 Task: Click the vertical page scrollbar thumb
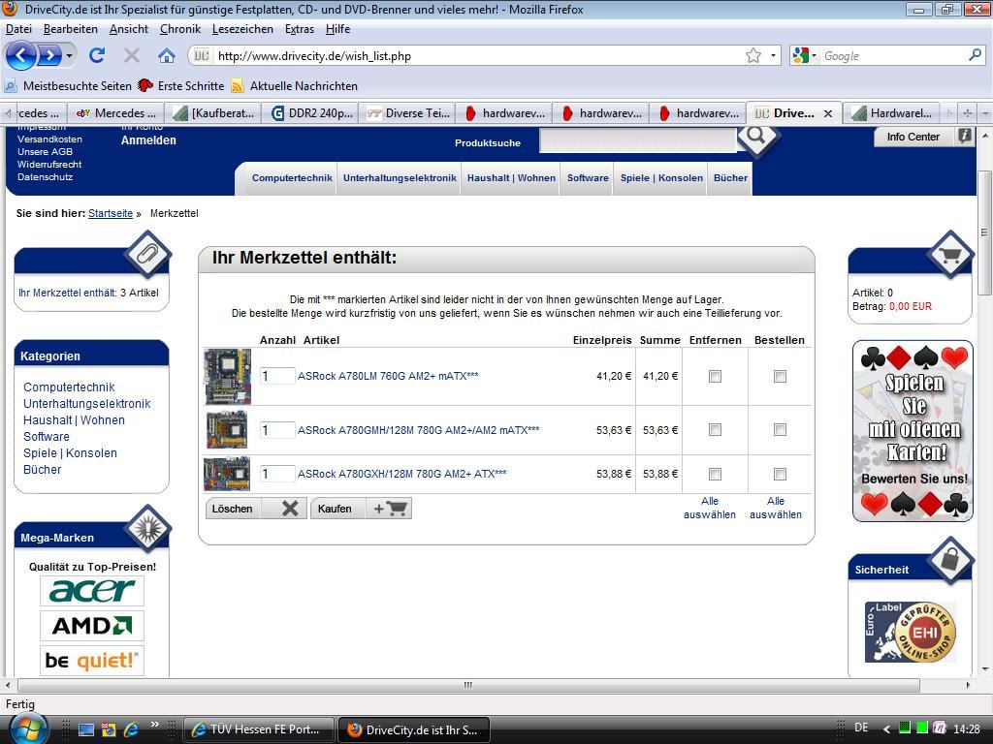point(985,232)
